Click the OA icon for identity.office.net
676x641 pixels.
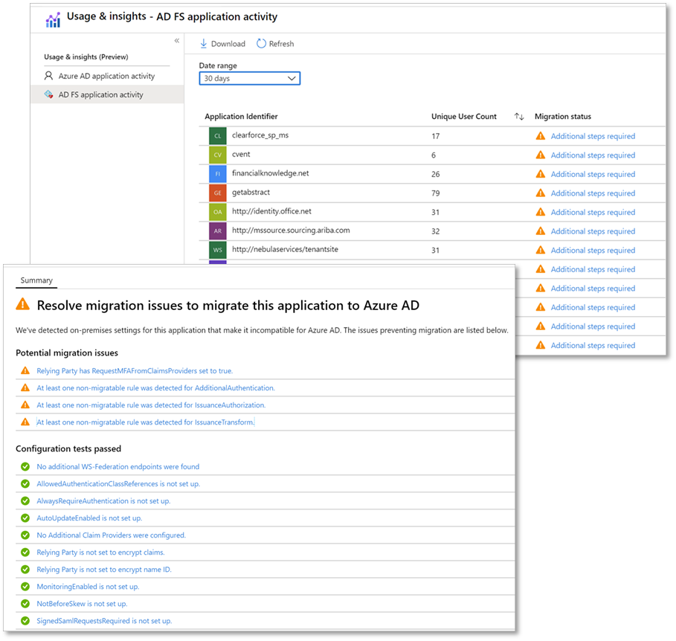point(218,212)
